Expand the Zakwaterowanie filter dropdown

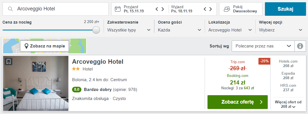pos(129,30)
